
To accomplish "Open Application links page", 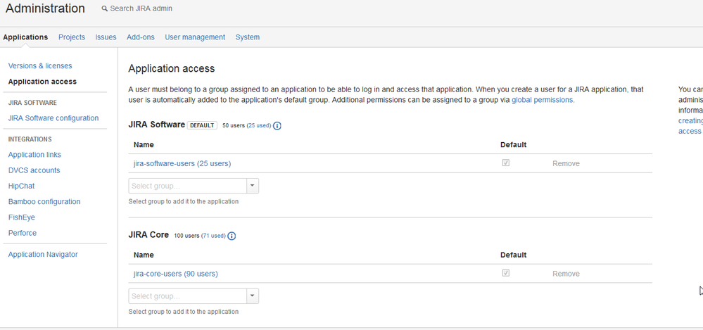I will click(x=34, y=155).
